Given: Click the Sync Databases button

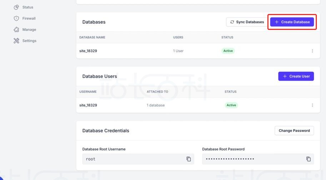Looking at the screenshot, I should point(247,22).
